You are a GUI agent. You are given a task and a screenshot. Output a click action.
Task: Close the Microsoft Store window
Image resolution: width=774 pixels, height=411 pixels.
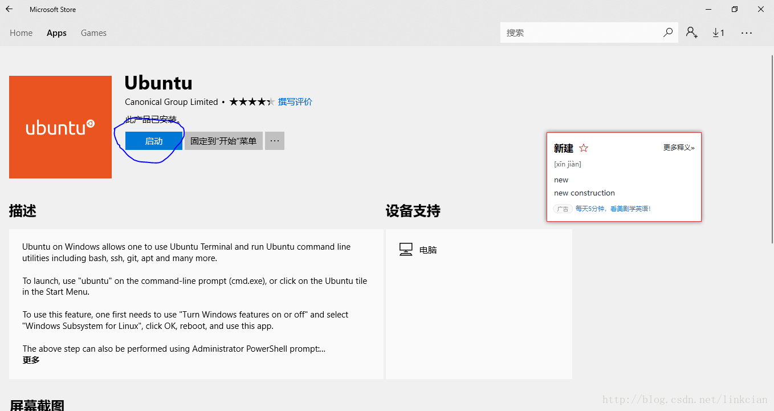click(x=761, y=9)
